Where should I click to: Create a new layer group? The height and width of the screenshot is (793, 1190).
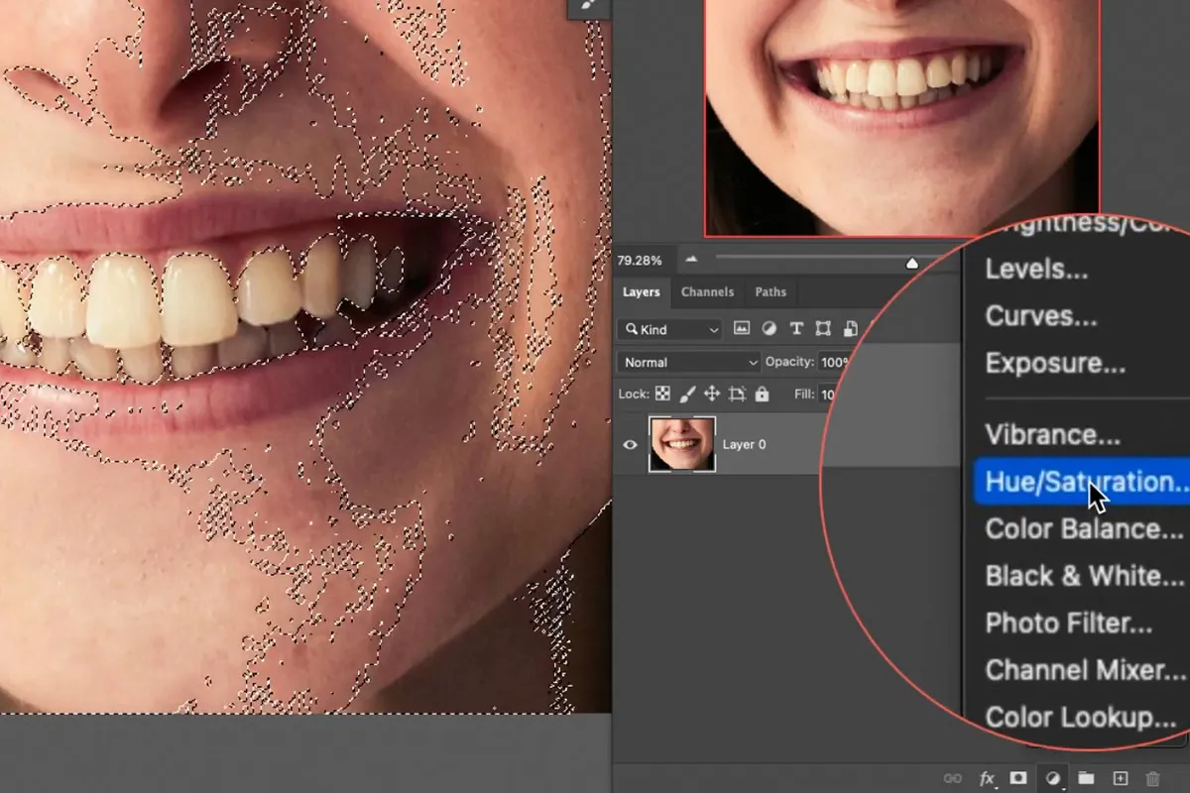[1088, 778]
